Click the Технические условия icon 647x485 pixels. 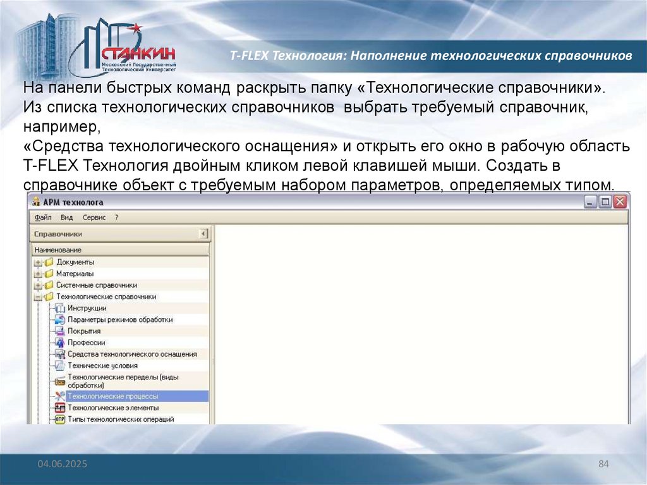pyautogui.click(x=60, y=365)
